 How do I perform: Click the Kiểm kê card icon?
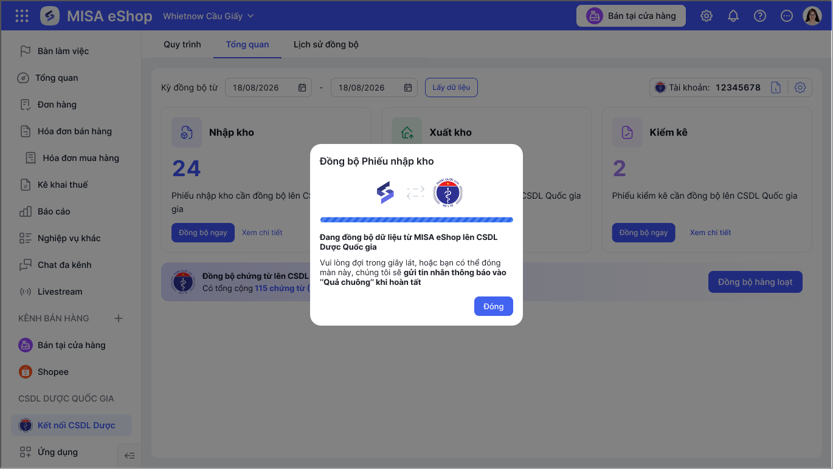tap(627, 132)
